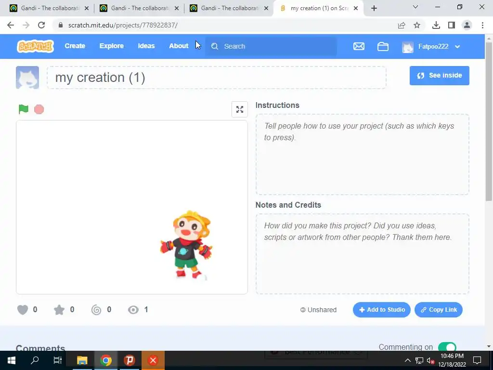Open Task View in taskbar

[58, 360]
